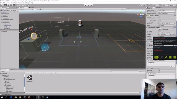Viewport: 177px width, 99px height.
Task: Toggle scene lighting button
Action: click(35, 9)
